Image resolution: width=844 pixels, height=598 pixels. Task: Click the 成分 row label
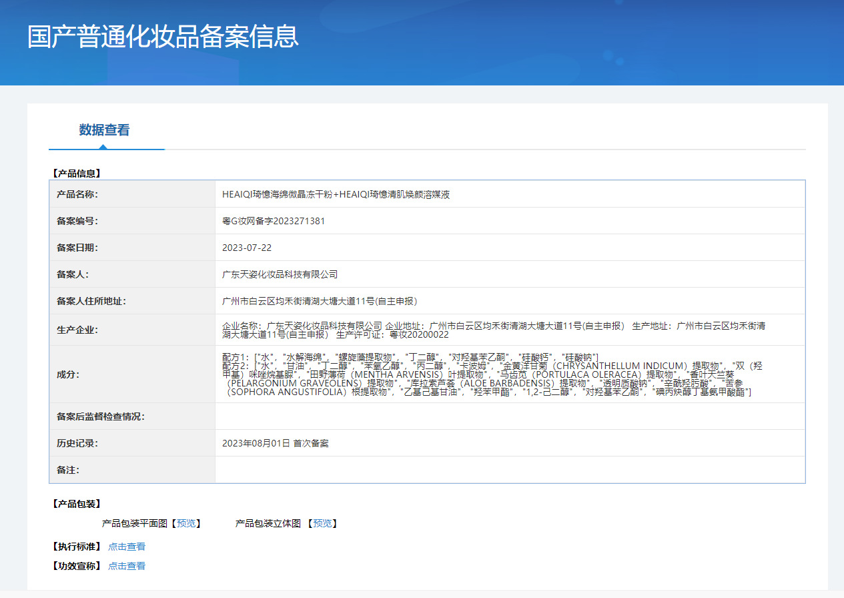[x=68, y=374]
